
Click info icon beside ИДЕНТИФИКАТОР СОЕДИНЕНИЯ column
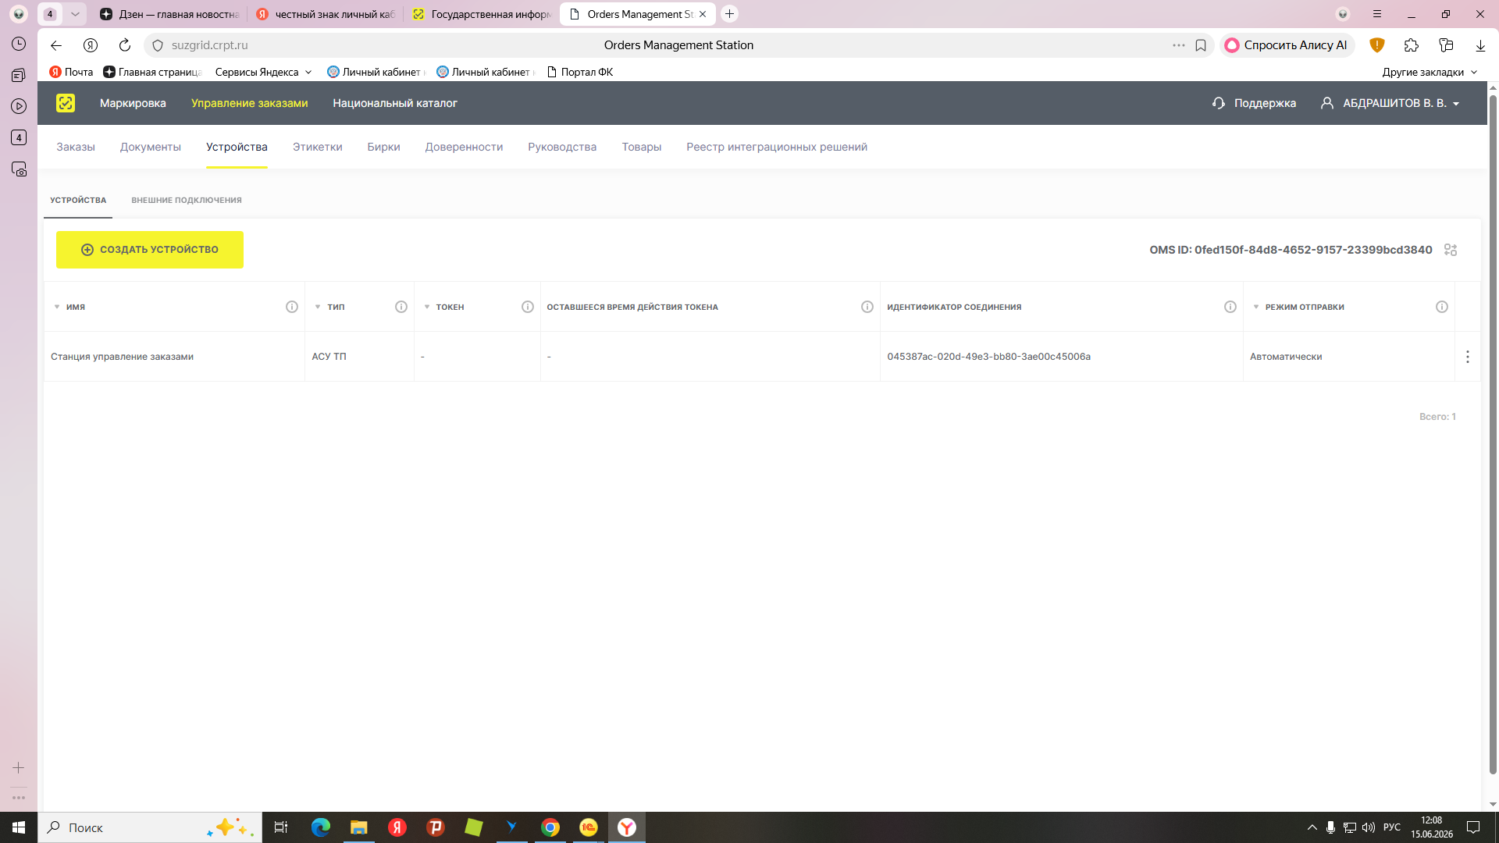[x=1230, y=307]
